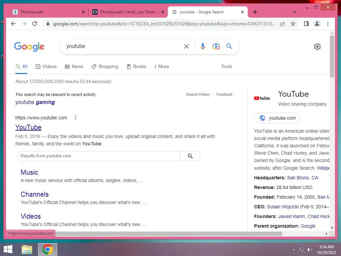Screen dimensions: 341x256
Task: Click the Chrome taskbar icon
Action: 48,249
